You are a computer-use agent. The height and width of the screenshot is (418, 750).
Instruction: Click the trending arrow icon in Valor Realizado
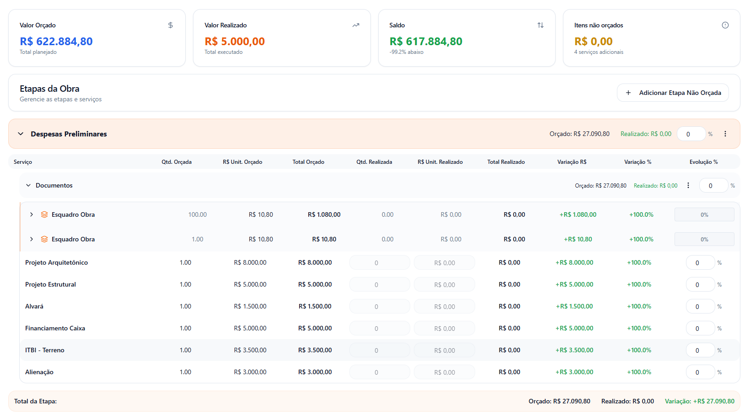[x=356, y=25]
